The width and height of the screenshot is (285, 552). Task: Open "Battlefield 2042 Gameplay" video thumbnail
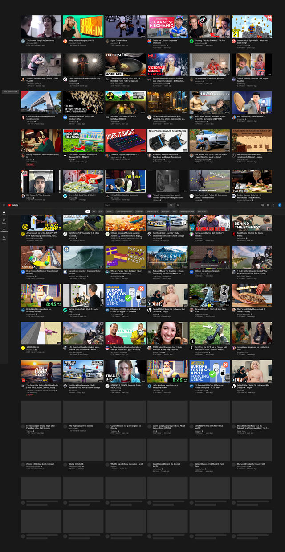83,222
